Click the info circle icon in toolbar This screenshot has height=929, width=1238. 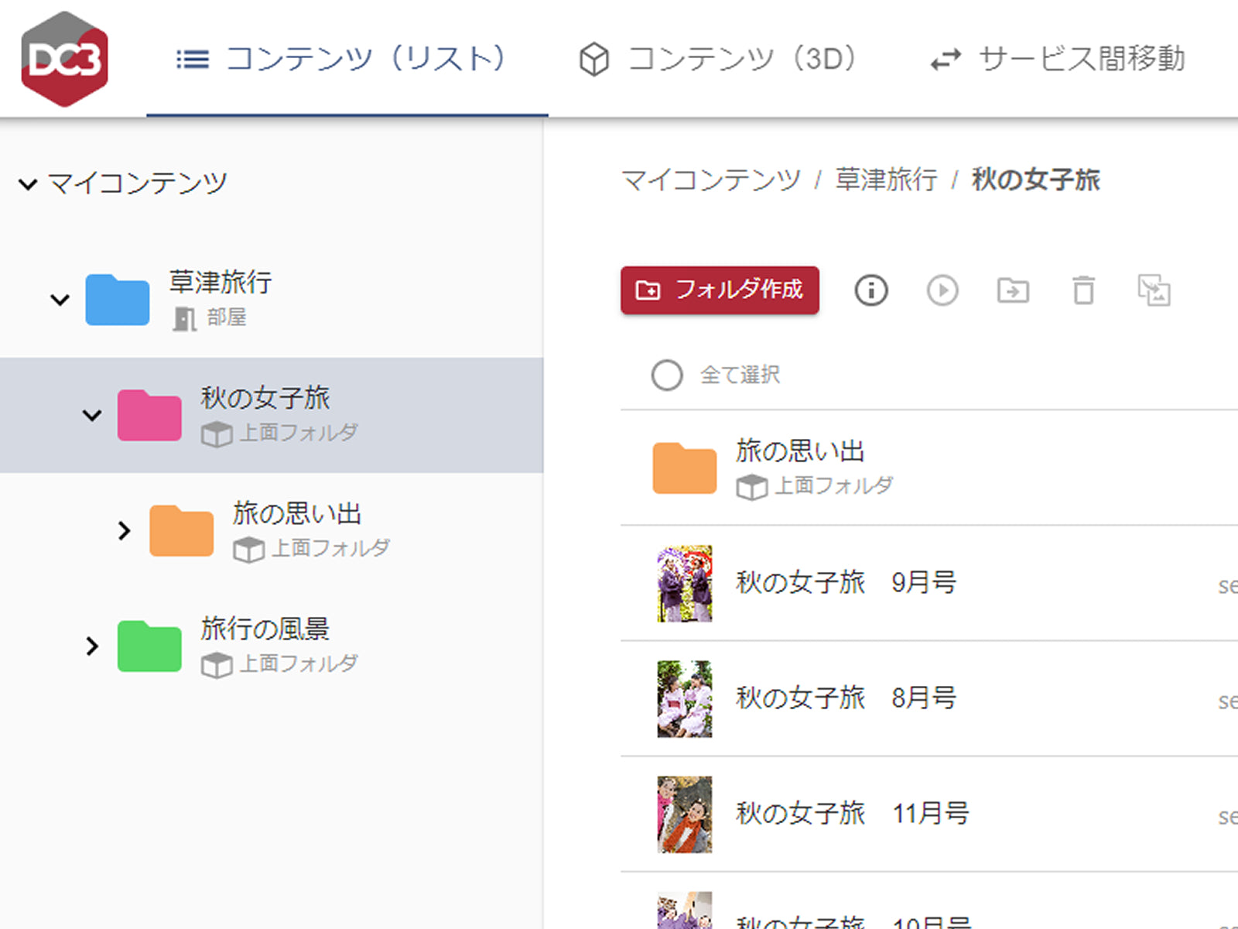871,291
